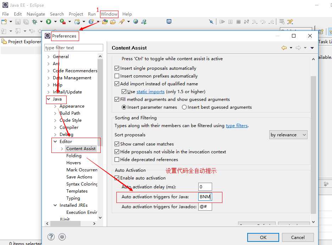Click Cancel in Preferences dialog
332x245 pixels.
point(298,238)
